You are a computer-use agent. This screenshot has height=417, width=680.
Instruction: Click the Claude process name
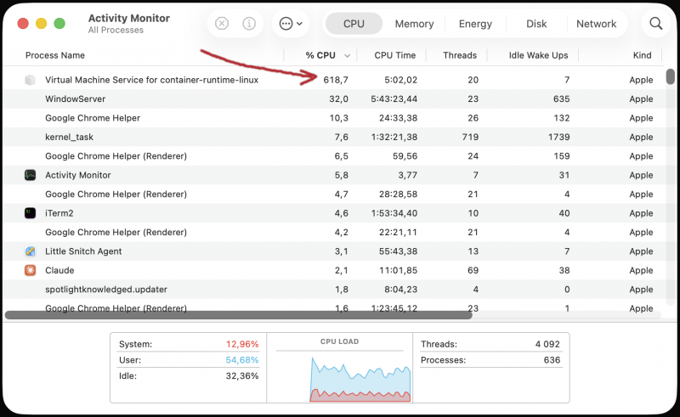(59, 270)
